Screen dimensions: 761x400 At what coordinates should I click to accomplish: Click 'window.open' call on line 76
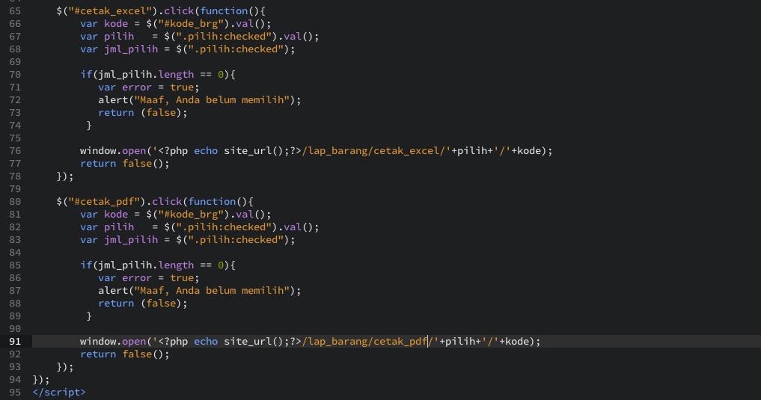click(x=112, y=151)
